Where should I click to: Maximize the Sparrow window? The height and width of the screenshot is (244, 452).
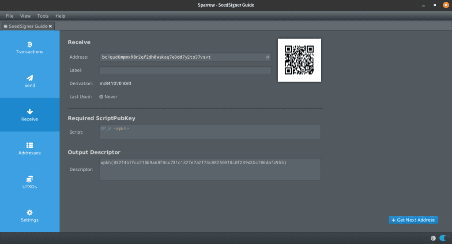[435, 5]
